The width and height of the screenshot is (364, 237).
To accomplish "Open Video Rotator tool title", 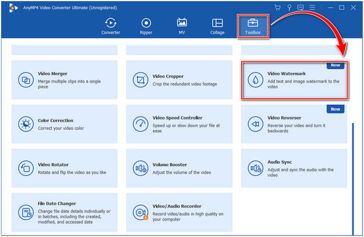I will pos(53,165).
